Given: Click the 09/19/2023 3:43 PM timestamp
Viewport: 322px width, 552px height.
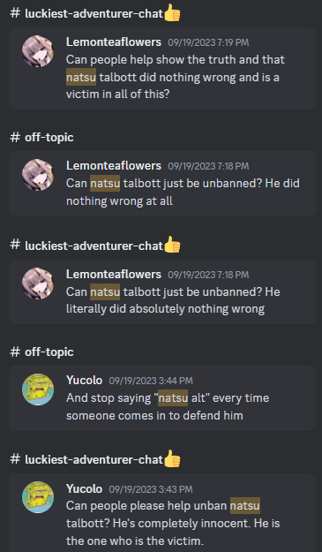Looking at the screenshot, I should tap(151, 489).
